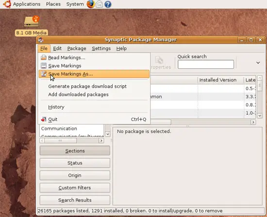
Task: Click sections list horizontal scroll left arrow
Action: coord(42,140)
